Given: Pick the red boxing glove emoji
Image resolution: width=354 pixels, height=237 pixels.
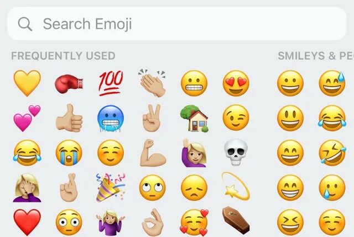Looking at the screenshot, I should (69, 83).
